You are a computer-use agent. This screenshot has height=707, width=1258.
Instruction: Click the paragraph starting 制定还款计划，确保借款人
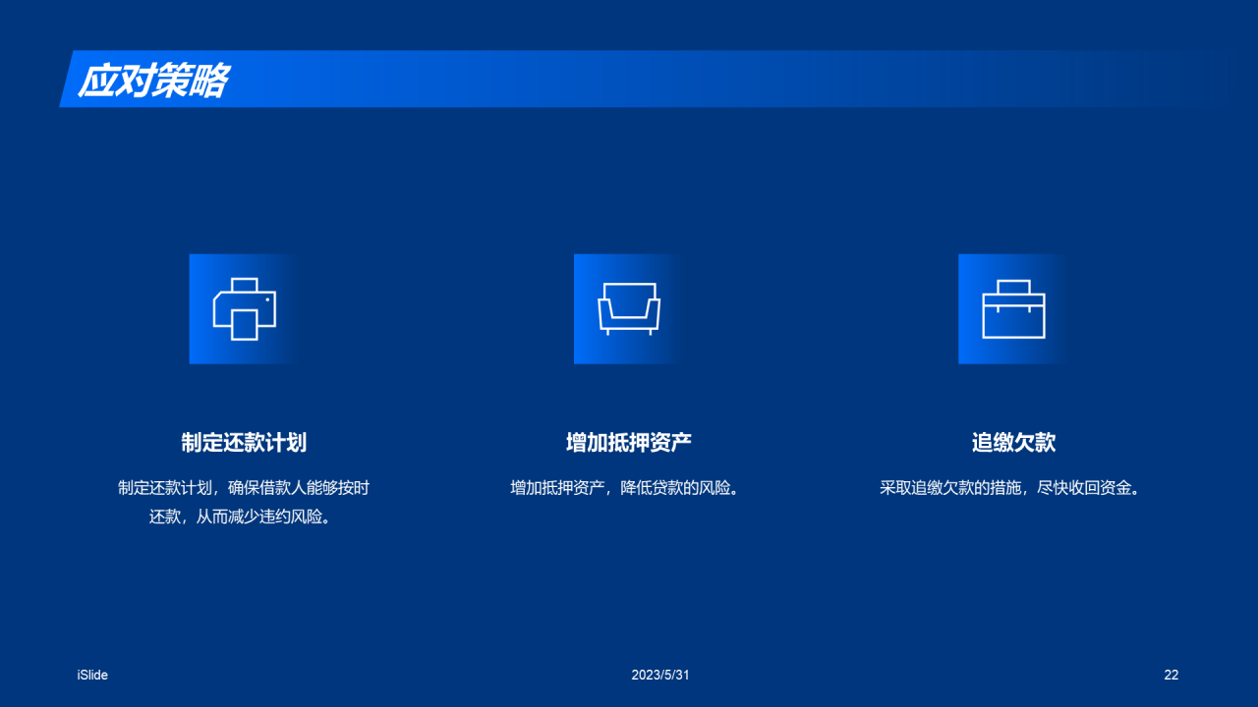244,502
